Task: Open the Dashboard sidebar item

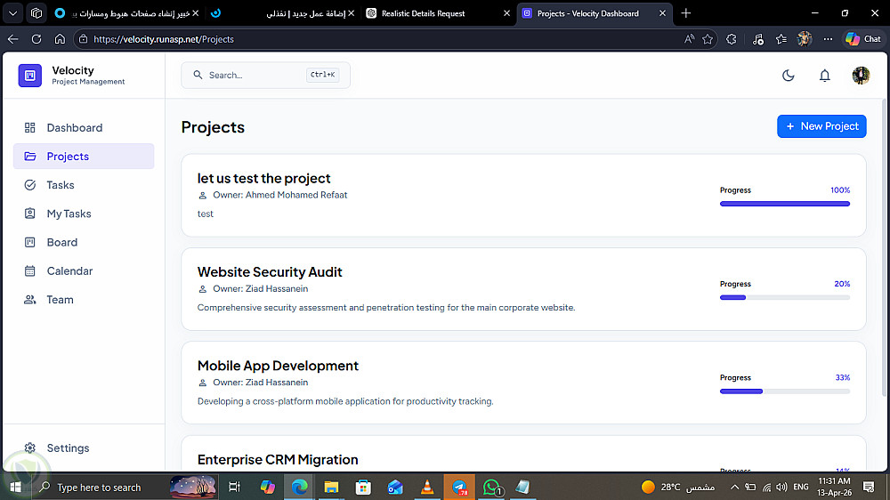Action: coord(84,128)
